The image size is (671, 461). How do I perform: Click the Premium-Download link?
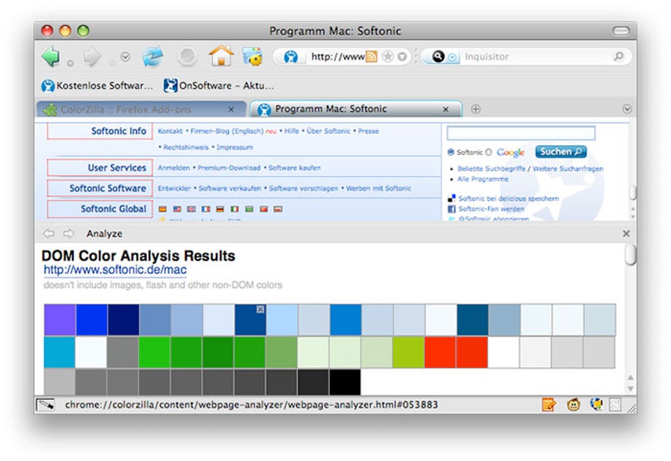coord(229,168)
